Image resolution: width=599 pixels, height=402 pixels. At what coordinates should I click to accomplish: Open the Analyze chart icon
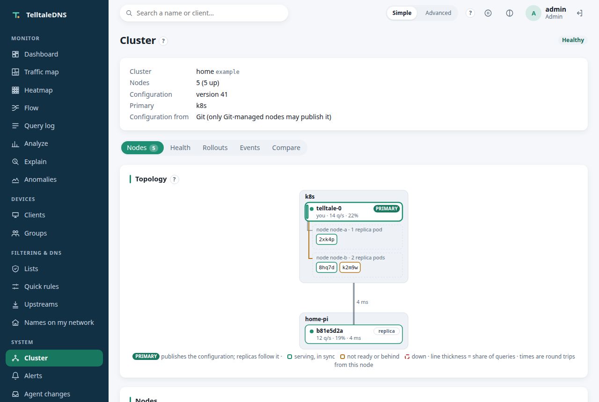(x=15, y=144)
